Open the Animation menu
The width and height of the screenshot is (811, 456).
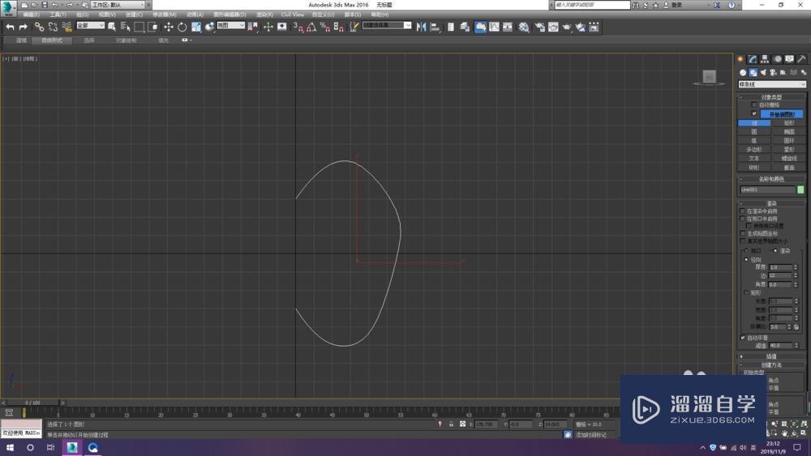(195, 15)
